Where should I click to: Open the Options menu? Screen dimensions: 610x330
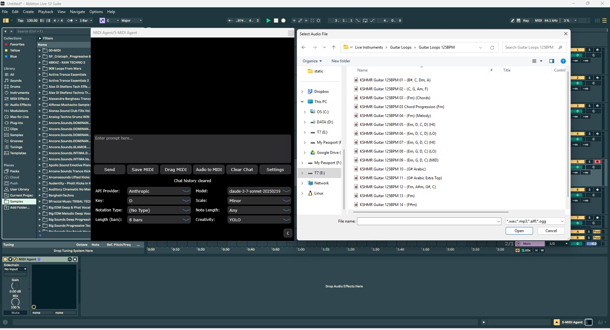[x=96, y=12]
